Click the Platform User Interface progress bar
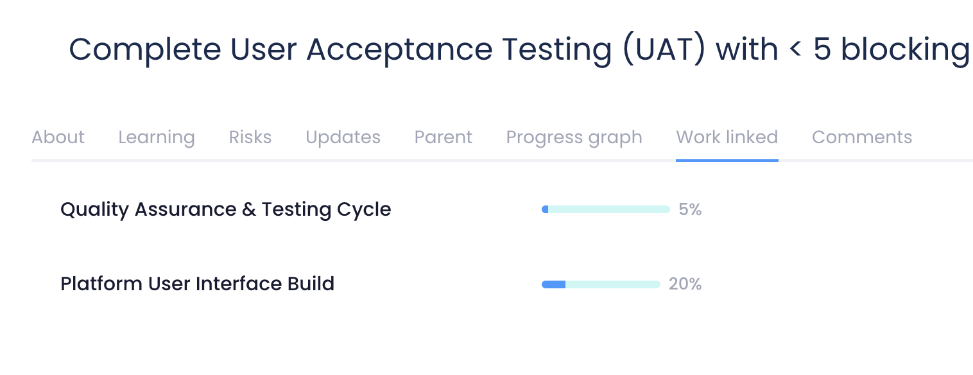This screenshot has width=973, height=375. coord(601,284)
